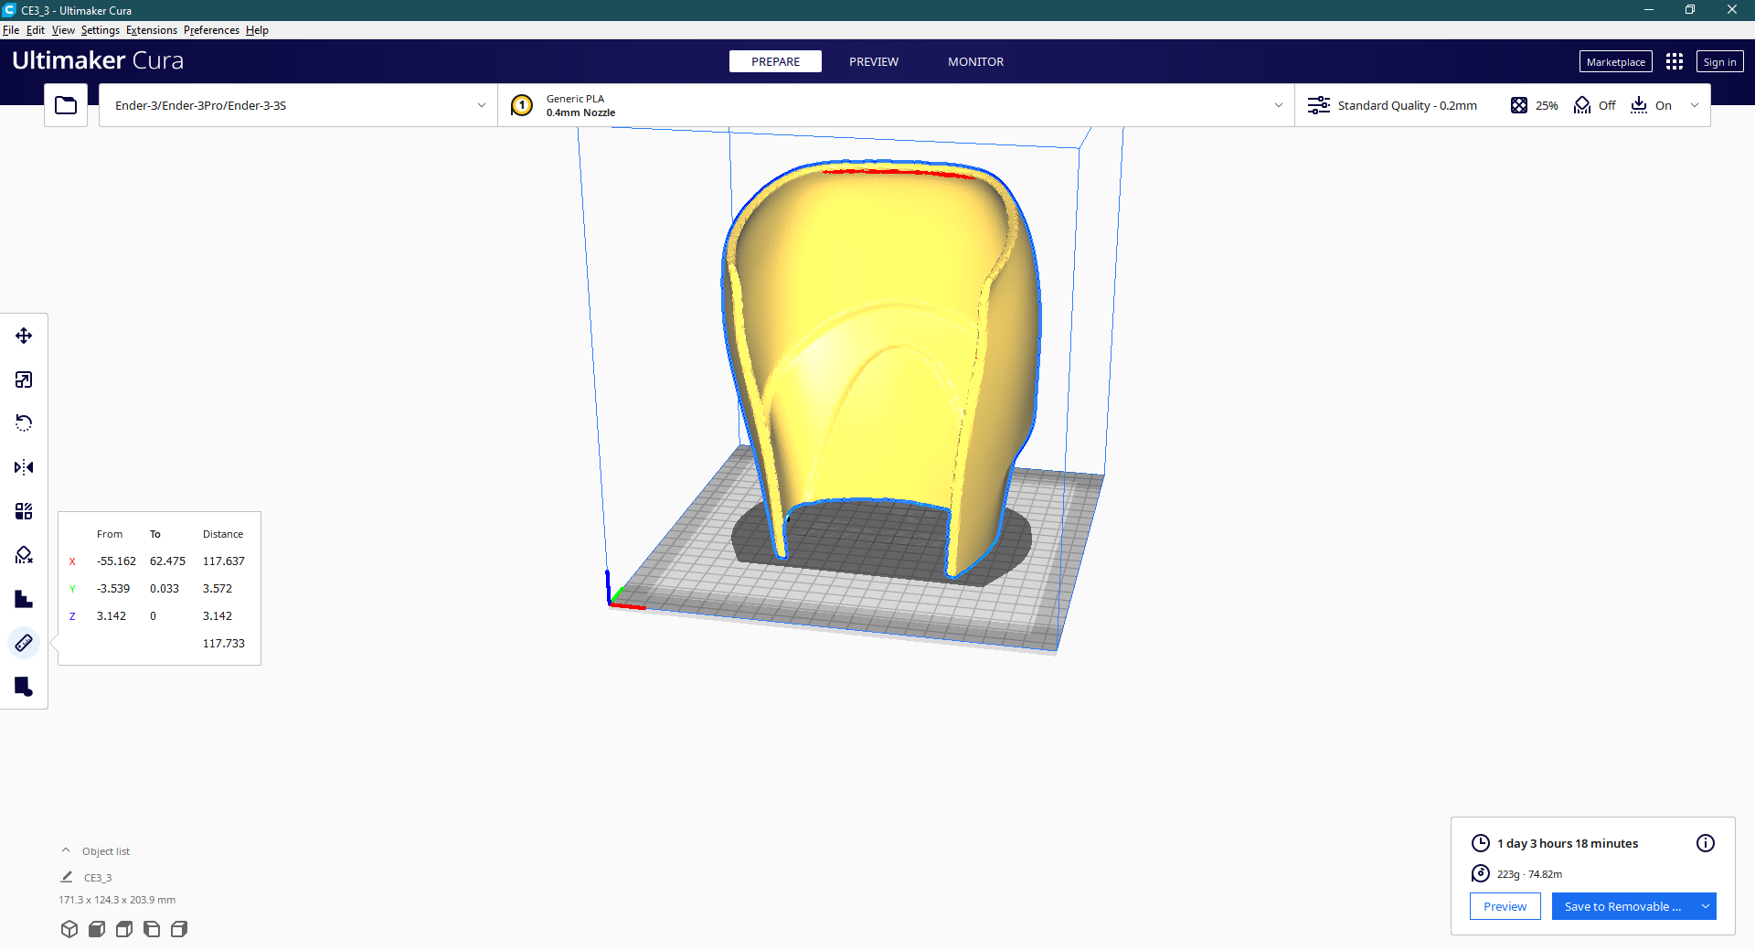Open the custom supports tool below Support Blocker
1755x951 pixels.
click(24, 599)
